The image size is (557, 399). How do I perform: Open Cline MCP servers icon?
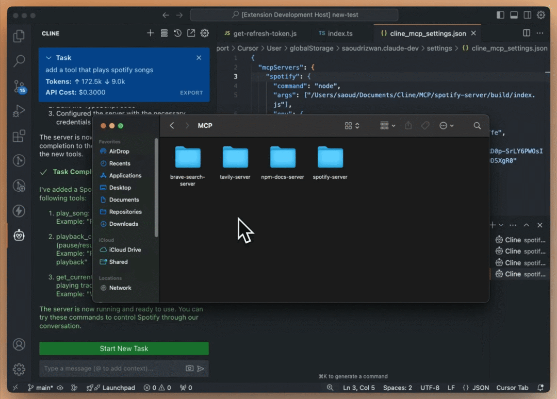coord(164,33)
